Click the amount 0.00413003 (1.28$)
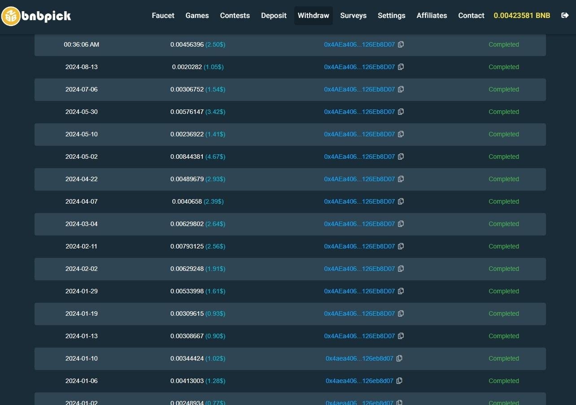The image size is (576, 405). pyautogui.click(x=198, y=381)
